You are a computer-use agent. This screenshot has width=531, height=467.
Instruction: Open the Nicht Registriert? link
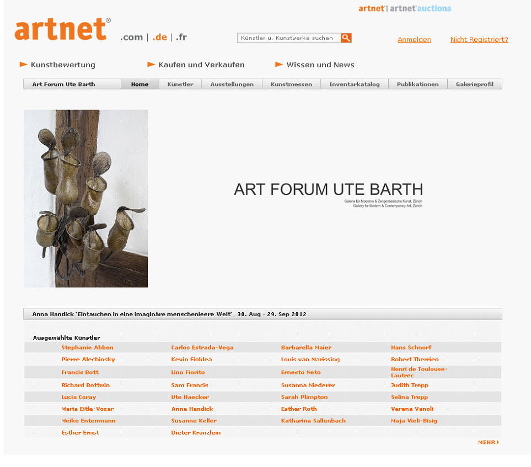[479, 40]
